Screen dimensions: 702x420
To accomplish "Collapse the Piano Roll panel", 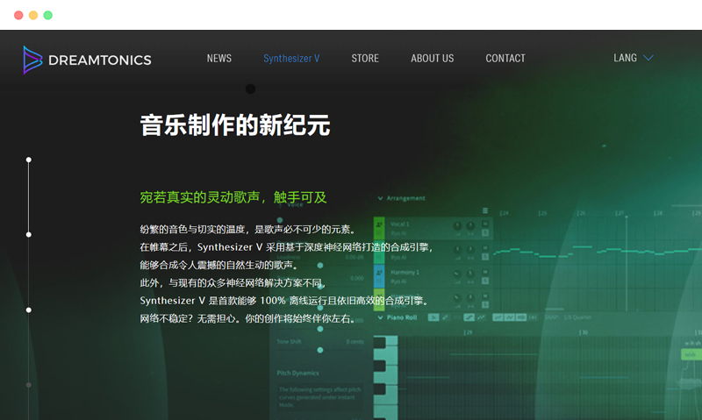I will point(380,317).
